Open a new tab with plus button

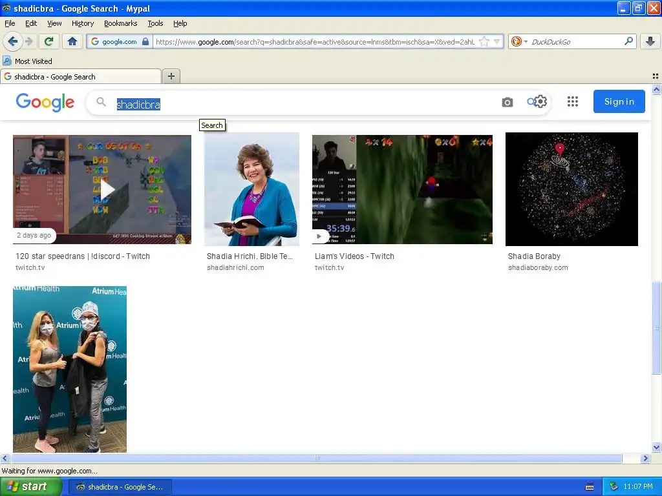tap(171, 76)
